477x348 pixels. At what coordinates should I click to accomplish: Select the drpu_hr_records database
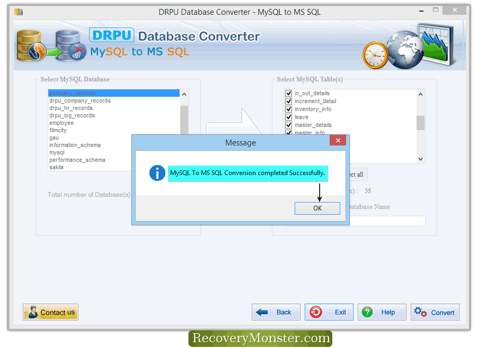pos(71,108)
